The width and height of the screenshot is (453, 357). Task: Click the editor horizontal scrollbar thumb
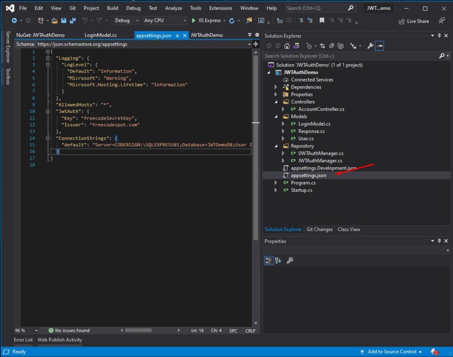(x=138, y=330)
